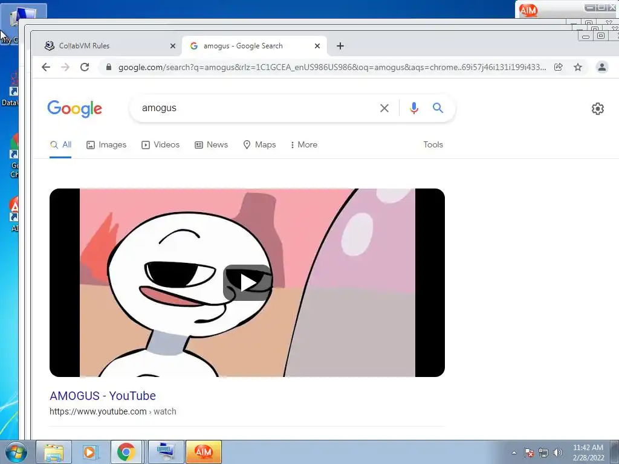619x464 pixels.
Task: Bookmark this page with the star
Action: click(x=578, y=67)
